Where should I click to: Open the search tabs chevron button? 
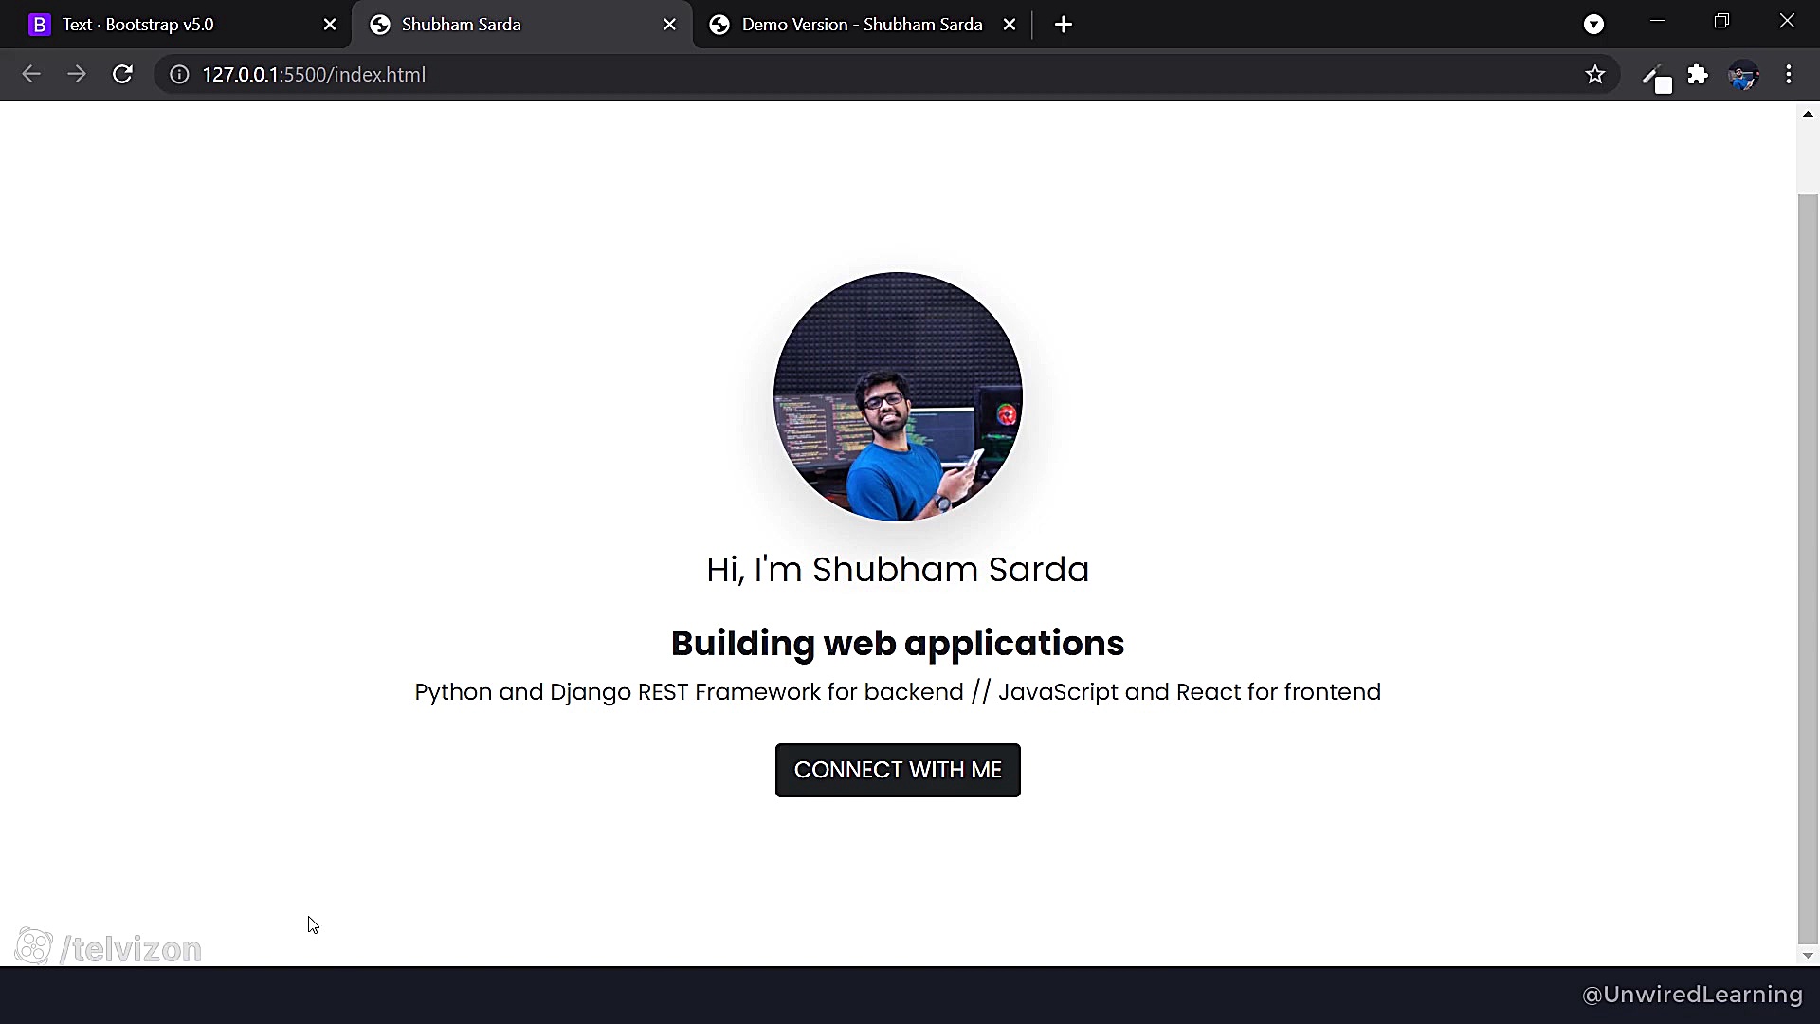pos(1593,24)
